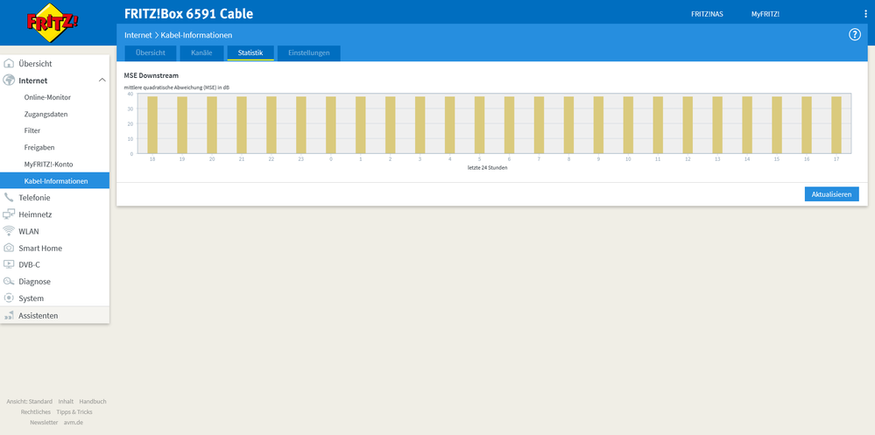Open System in the sidebar
This screenshot has height=435, width=875.
[x=54, y=298]
